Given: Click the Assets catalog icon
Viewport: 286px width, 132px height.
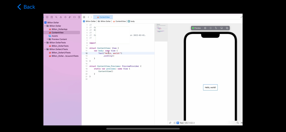Looking at the screenshot, I should [x=50, y=36].
